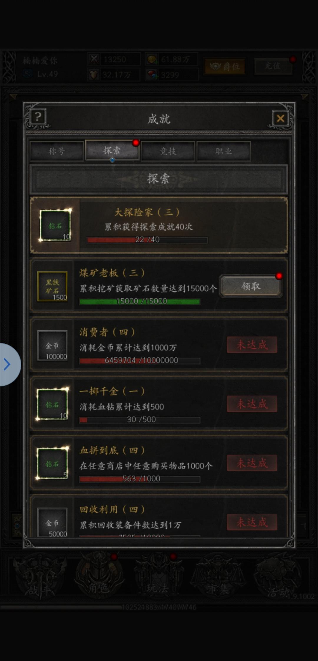Tap the 钻石 reward icon for 血拼到底
318x661 pixels.
[52, 464]
